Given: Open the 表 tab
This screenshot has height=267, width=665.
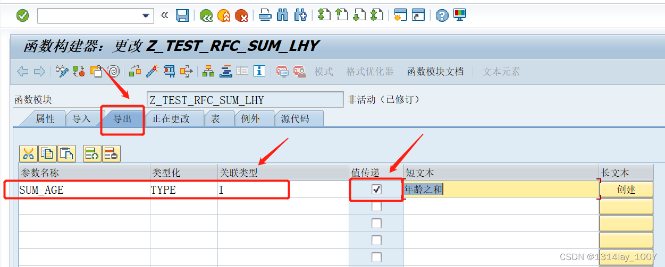Looking at the screenshot, I should (215, 119).
